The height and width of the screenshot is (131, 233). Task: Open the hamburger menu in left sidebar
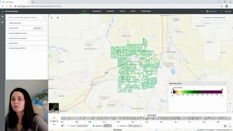[3, 17]
